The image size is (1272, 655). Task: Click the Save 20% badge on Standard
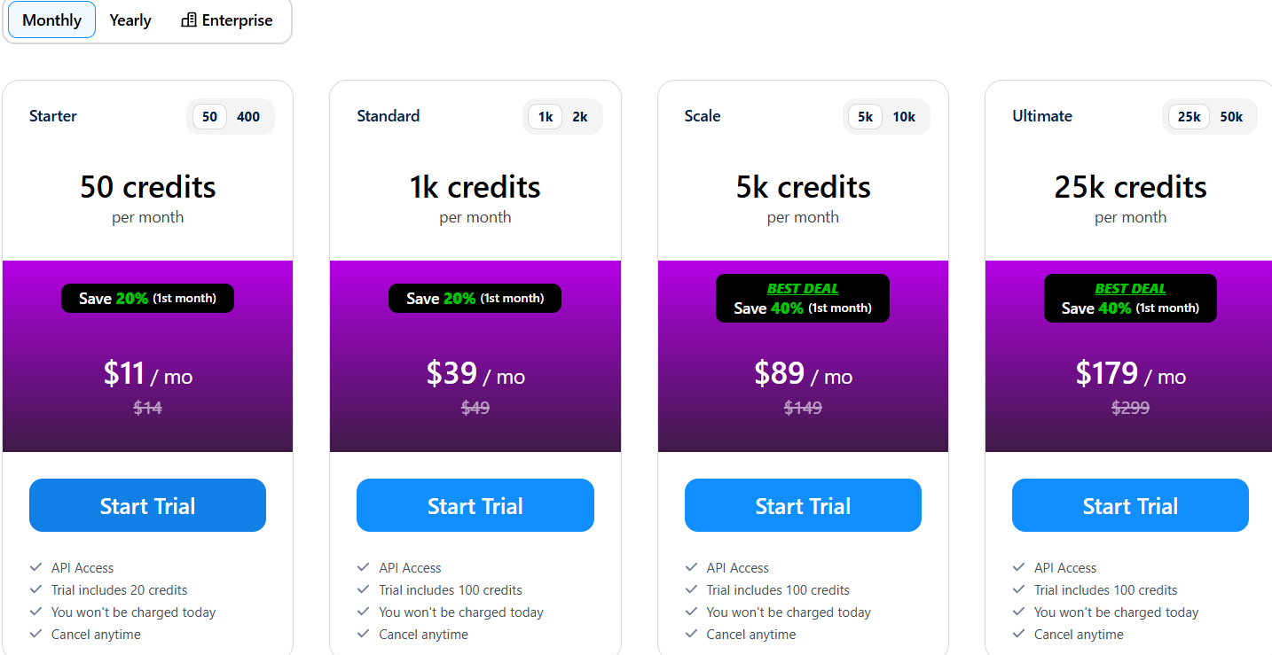click(475, 298)
